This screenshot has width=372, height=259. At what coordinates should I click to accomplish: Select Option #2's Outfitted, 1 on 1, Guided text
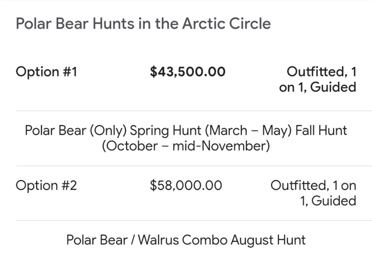313,193
